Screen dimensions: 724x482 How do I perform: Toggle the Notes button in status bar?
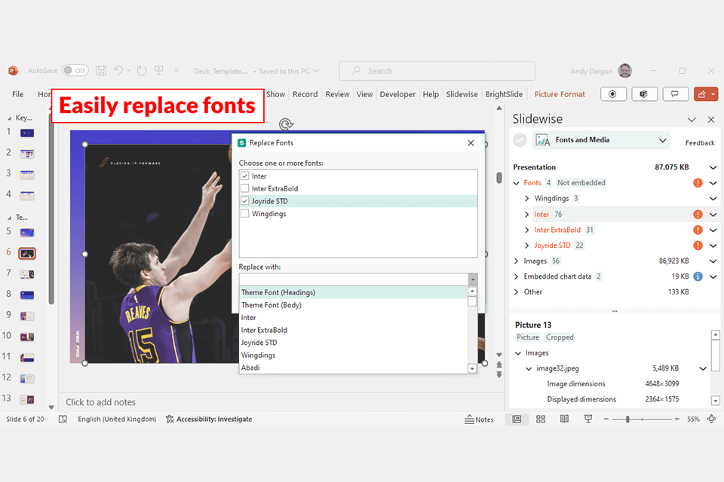coord(479,419)
